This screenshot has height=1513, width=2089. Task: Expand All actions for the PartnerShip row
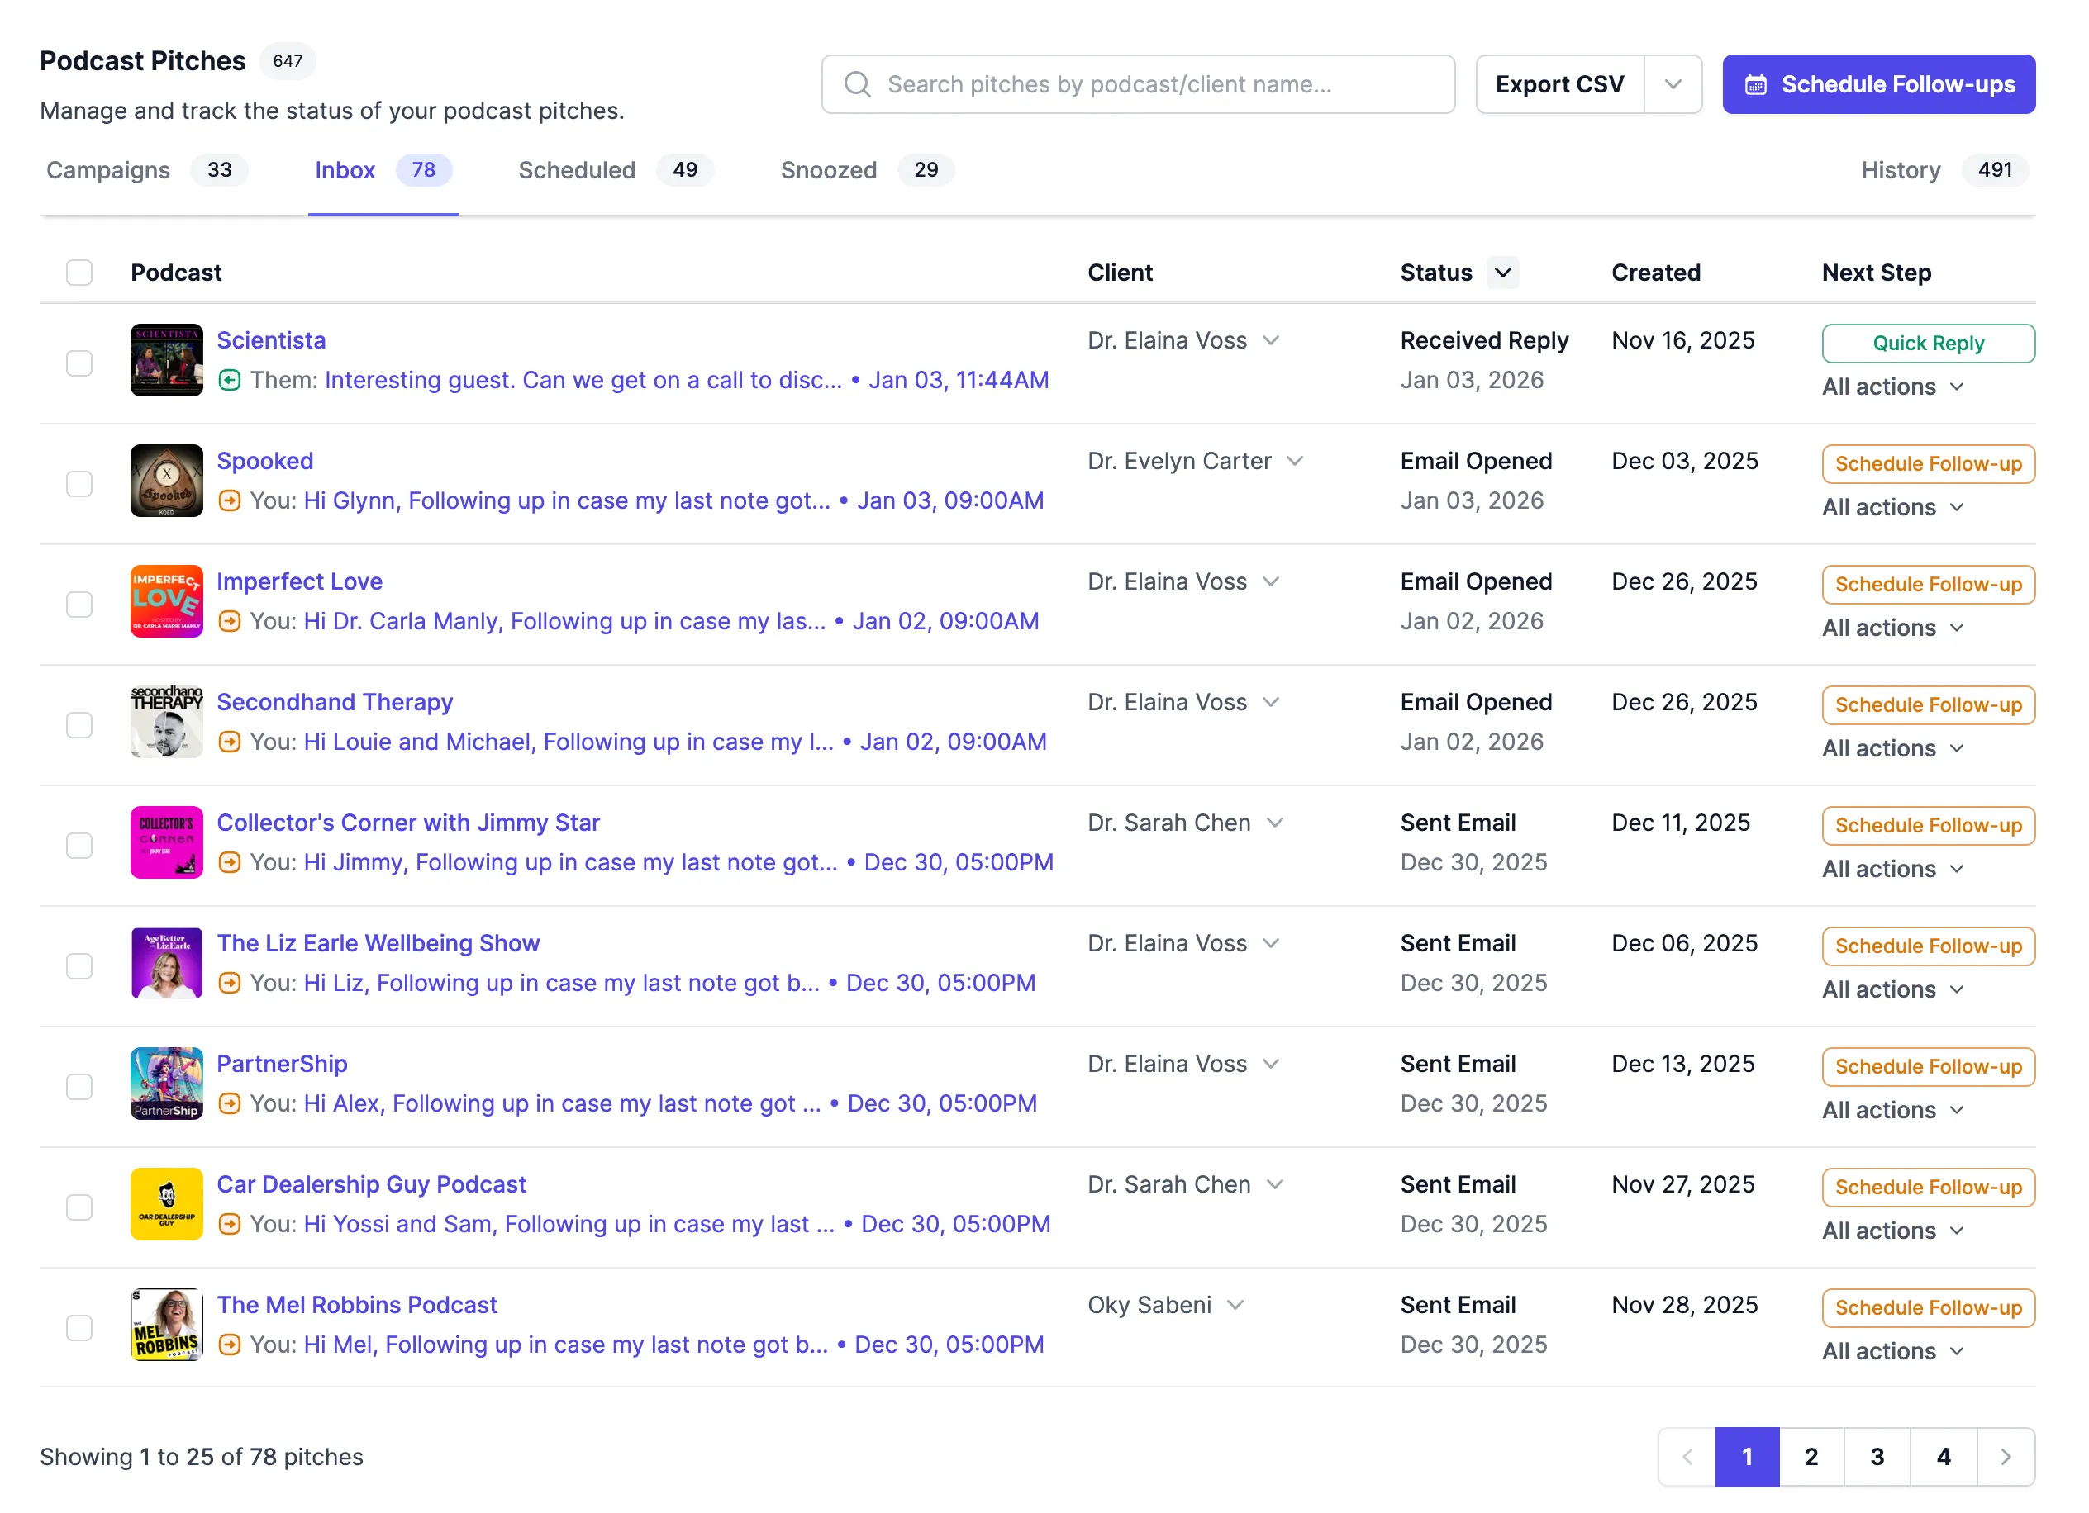point(1893,1110)
